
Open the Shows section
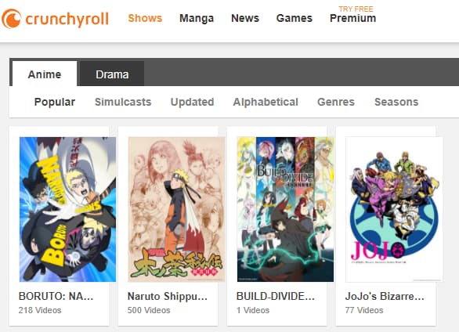click(x=145, y=18)
